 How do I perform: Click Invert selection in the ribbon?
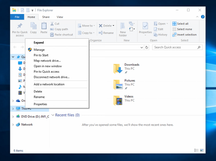[x=184, y=34]
